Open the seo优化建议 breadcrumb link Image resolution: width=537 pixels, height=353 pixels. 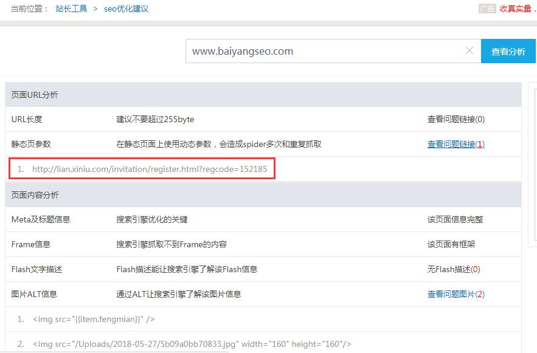coord(126,9)
